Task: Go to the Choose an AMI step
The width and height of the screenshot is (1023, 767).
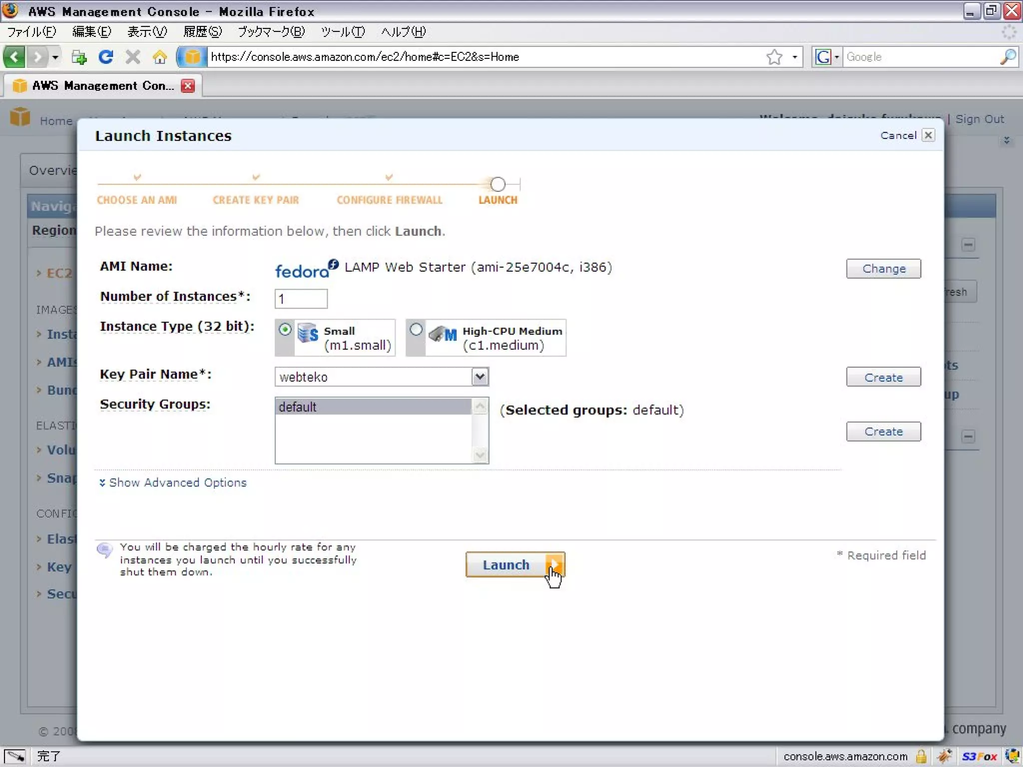Action: click(137, 200)
